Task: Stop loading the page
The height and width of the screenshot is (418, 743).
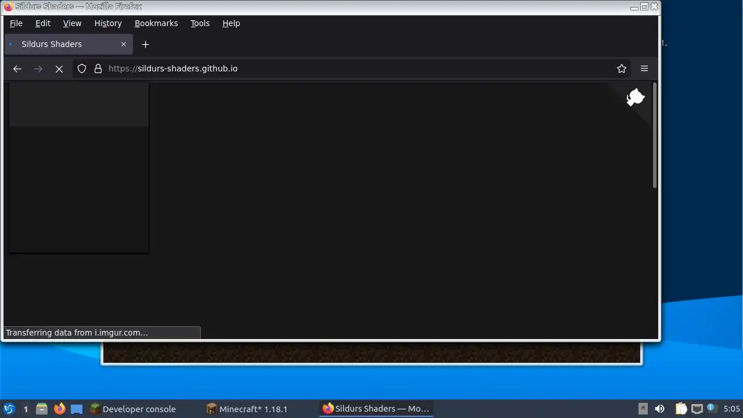Action: point(59,69)
